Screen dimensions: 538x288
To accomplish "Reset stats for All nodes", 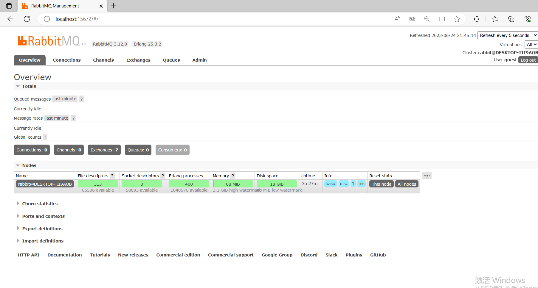I will [x=407, y=184].
